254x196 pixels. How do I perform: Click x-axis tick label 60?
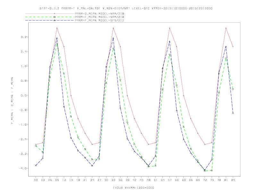pyautogui.click(x=177, y=180)
